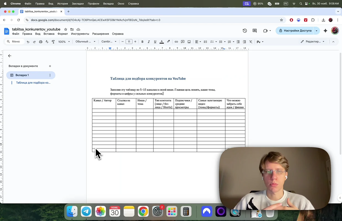The width and height of the screenshot is (342, 221).
Task: Select Вкладка 1 in the sidebar
Action: pos(31,75)
